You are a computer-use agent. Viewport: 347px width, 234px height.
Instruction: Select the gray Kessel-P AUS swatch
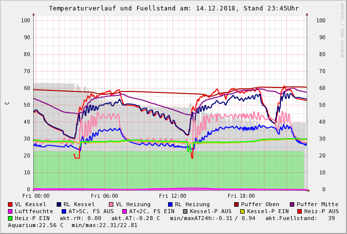coord(185,211)
